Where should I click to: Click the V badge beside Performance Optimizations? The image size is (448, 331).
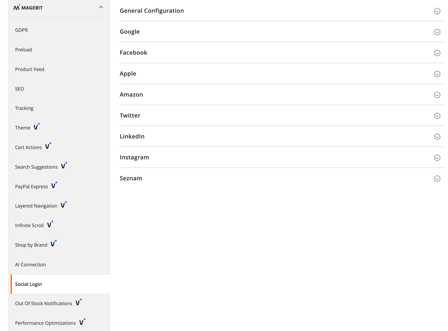[x=82, y=322]
